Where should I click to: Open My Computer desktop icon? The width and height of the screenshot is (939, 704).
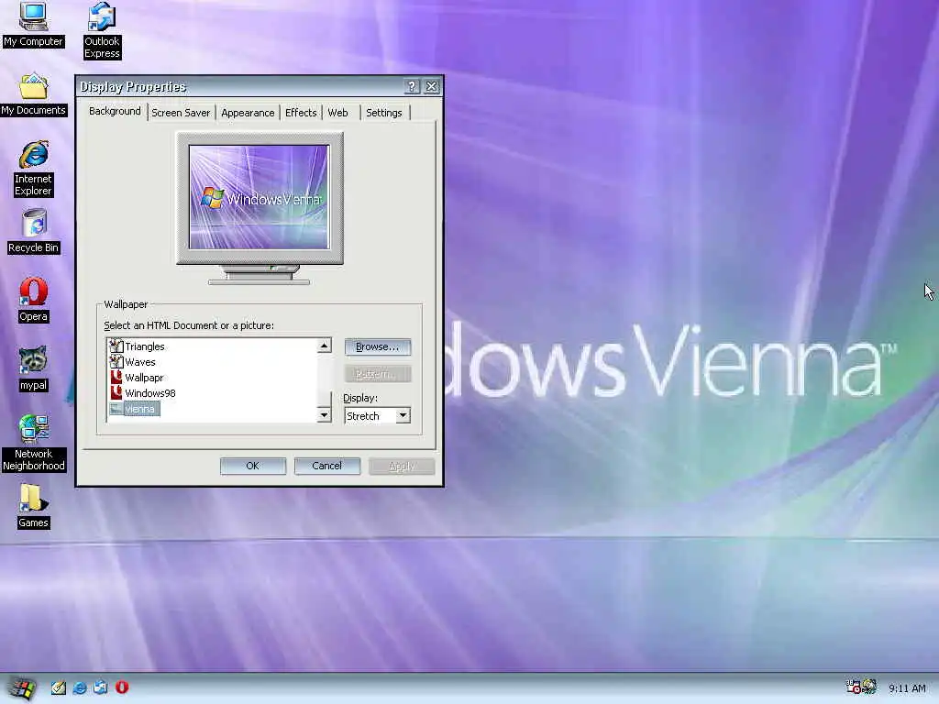[33, 24]
